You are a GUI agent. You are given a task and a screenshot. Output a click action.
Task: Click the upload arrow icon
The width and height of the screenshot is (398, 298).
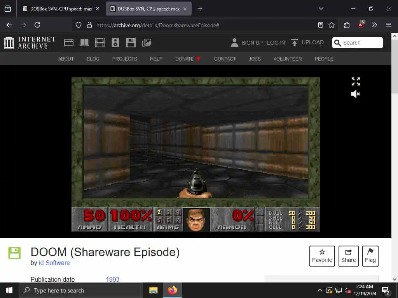[295, 43]
